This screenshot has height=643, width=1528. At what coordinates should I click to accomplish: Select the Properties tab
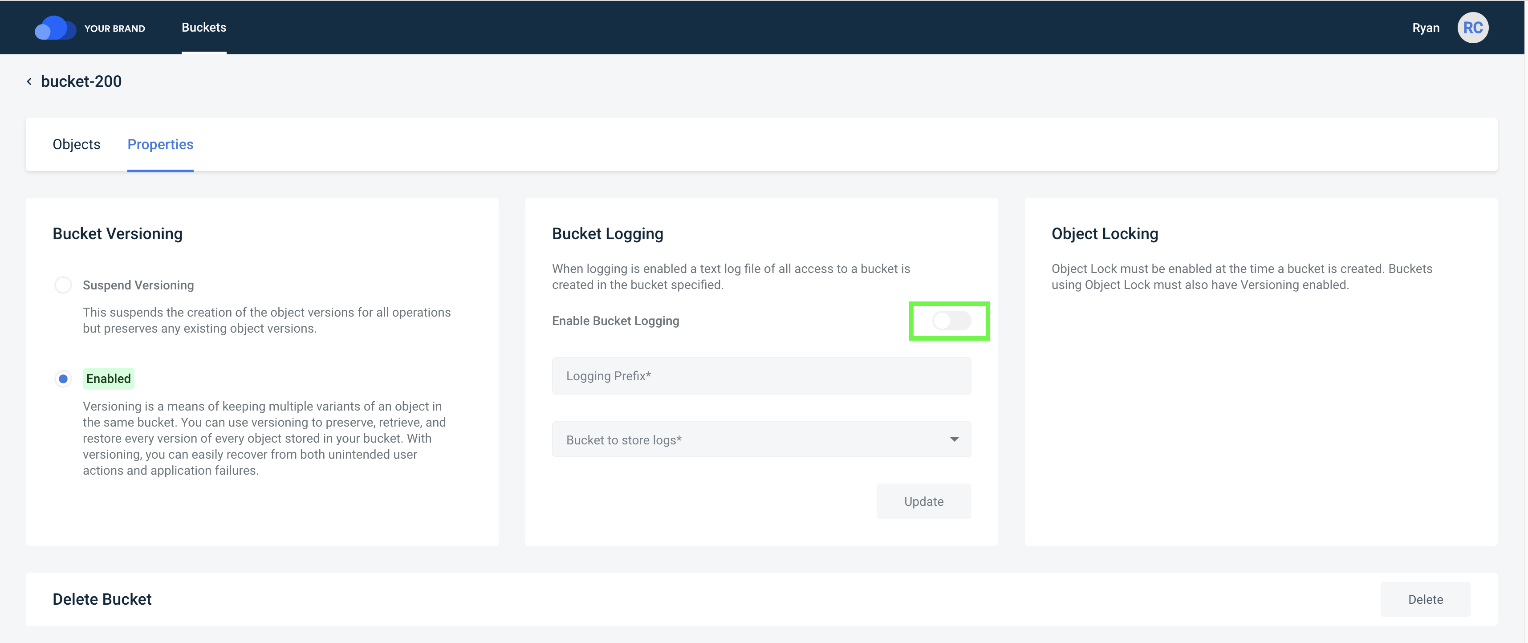click(160, 144)
